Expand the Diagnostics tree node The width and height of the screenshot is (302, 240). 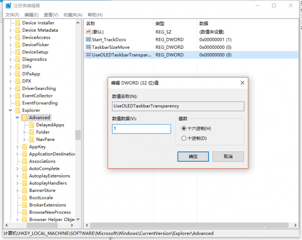[x=11, y=59]
